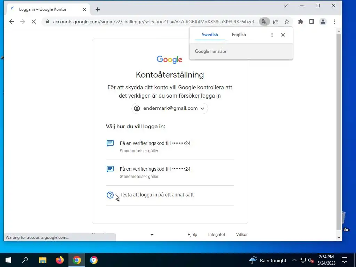Image resolution: width=356 pixels, height=267 pixels.
Task: Open the Chrome three-dot menu
Action: click(x=334, y=22)
